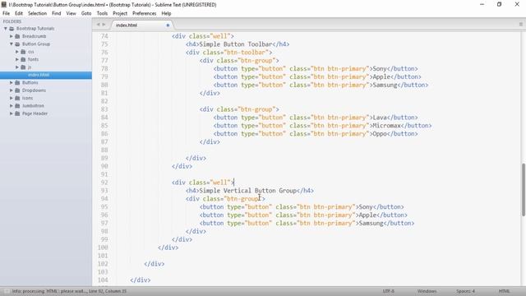Expand the Jumbotron folder arrow
526x296 pixels.
click(11, 106)
